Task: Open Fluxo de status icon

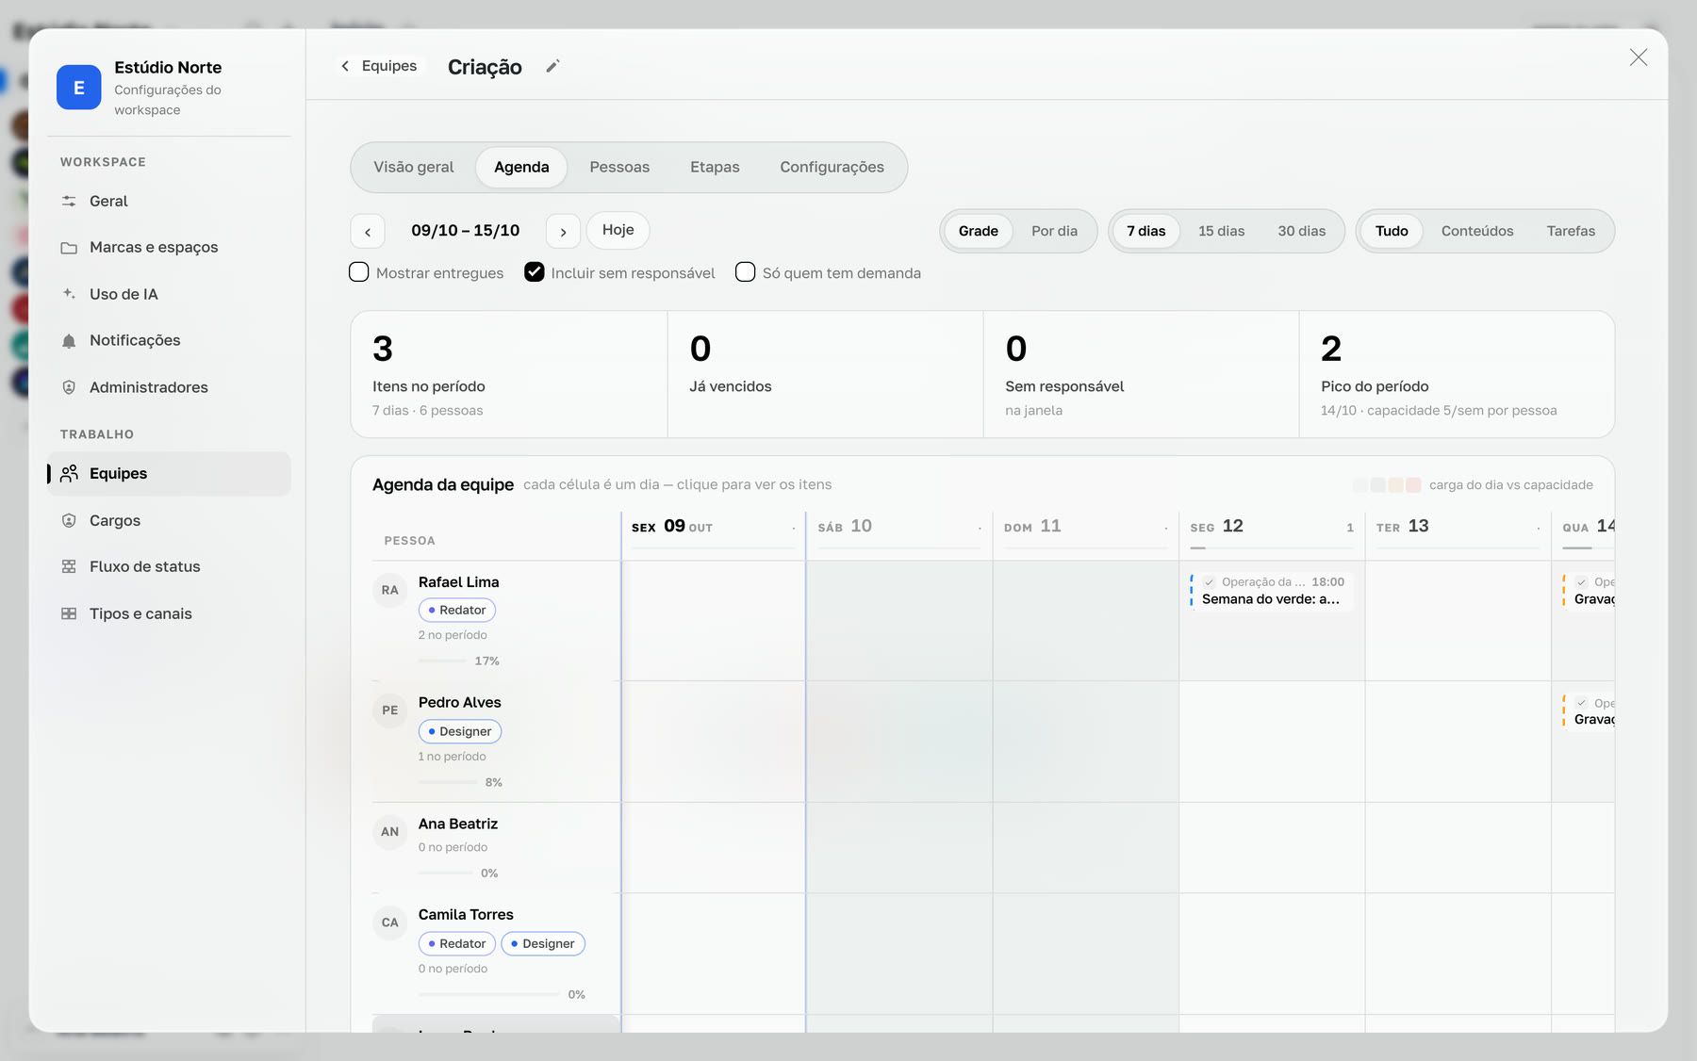Action: (x=69, y=566)
